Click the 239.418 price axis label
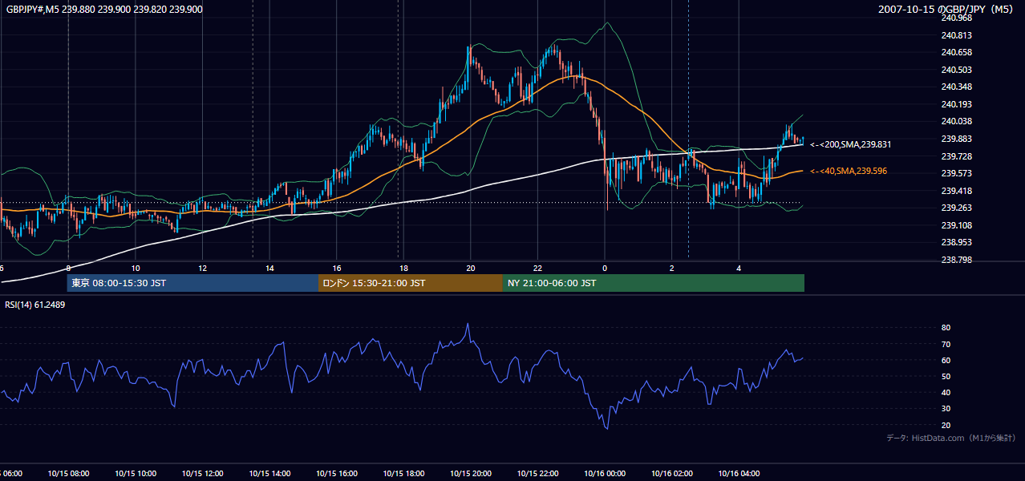Screen dimensions: 1025x481 957,191
